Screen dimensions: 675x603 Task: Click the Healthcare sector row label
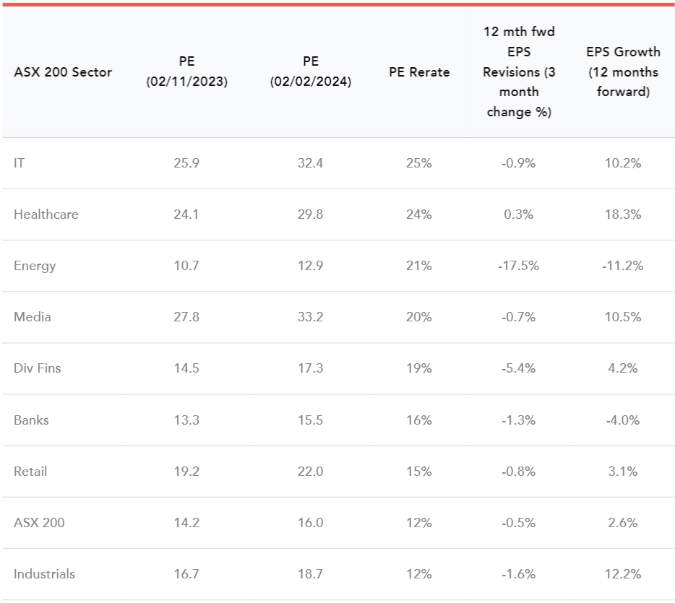click(46, 214)
